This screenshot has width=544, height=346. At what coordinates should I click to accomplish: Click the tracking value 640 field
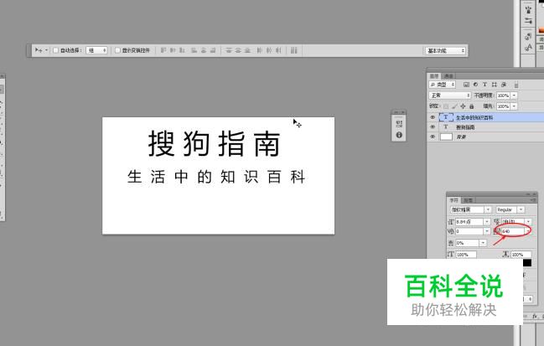click(513, 231)
